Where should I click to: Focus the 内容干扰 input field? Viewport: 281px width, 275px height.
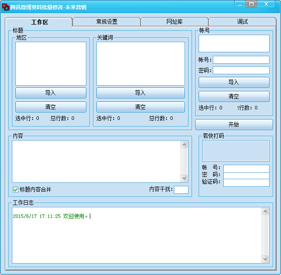[x=181, y=190]
